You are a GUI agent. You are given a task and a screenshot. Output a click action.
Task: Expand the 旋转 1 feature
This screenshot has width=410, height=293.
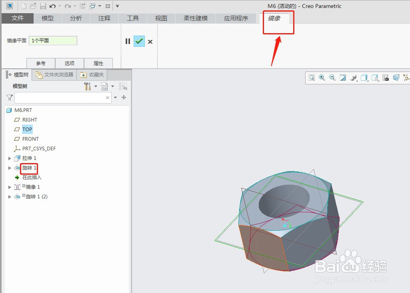click(x=10, y=168)
